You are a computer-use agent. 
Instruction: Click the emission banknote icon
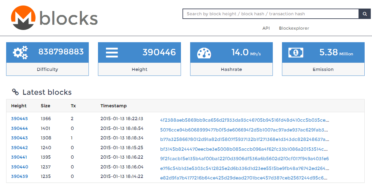tap(296, 53)
